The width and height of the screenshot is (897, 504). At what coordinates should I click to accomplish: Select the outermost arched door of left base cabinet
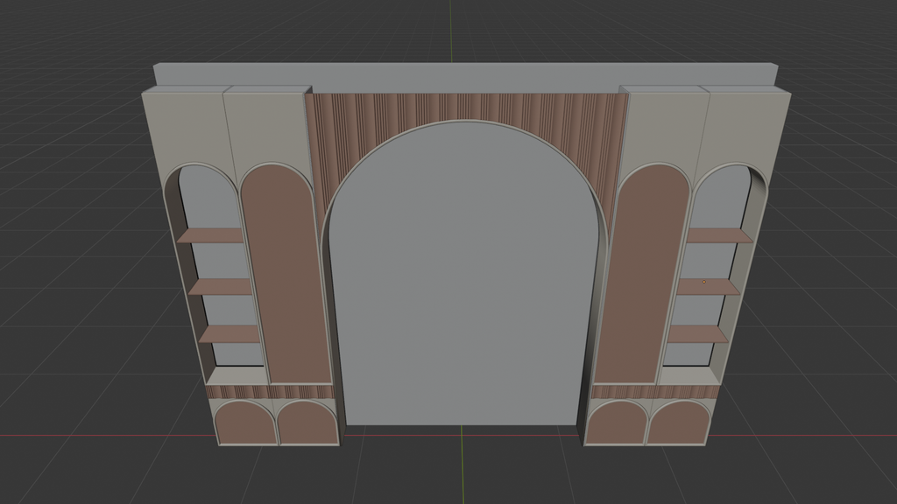point(245,423)
